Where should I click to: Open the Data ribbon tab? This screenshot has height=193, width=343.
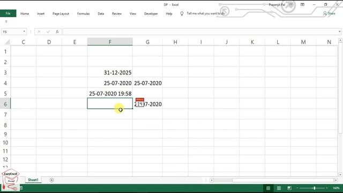point(101,13)
